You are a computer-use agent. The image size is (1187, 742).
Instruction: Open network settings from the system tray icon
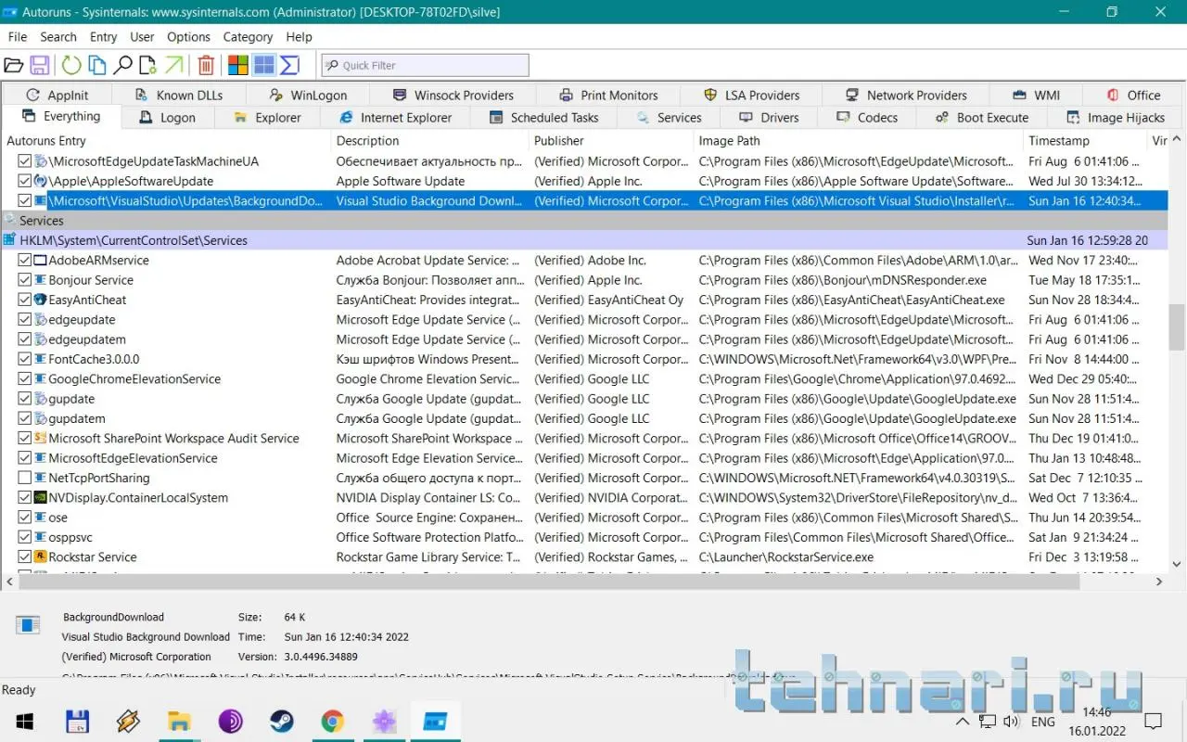988,722
